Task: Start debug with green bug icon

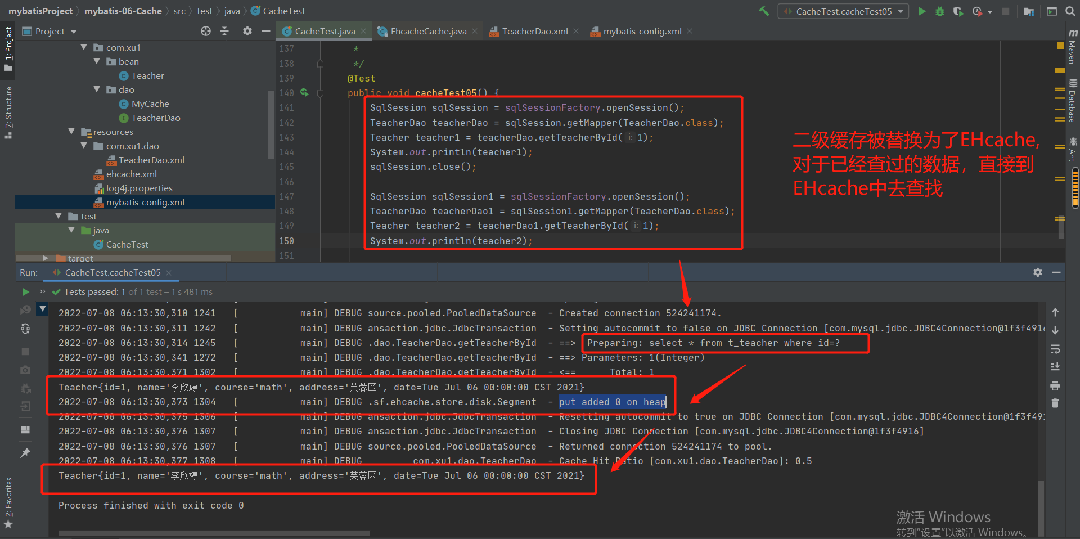Action: pos(940,11)
